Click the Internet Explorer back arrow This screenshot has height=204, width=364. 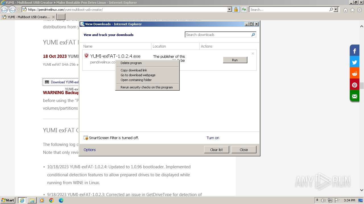click(5, 9)
